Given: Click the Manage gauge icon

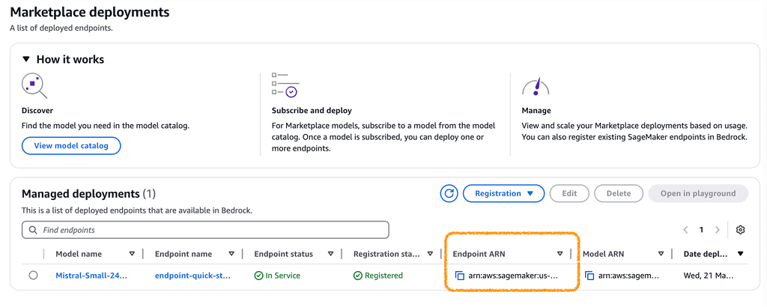Looking at the screenshot, I should tap(536, 86).
